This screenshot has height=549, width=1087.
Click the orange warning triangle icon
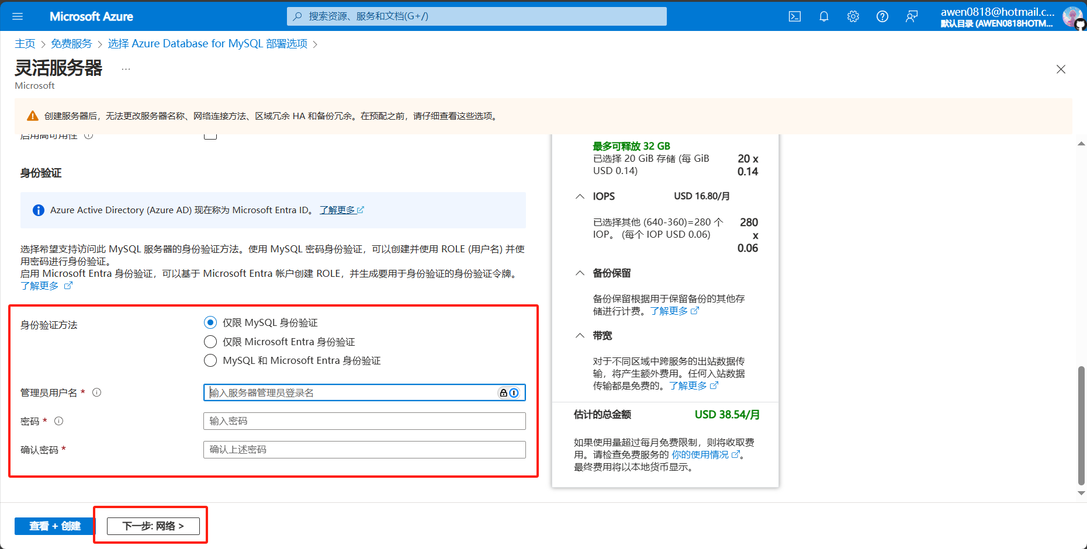coord(33,116)
